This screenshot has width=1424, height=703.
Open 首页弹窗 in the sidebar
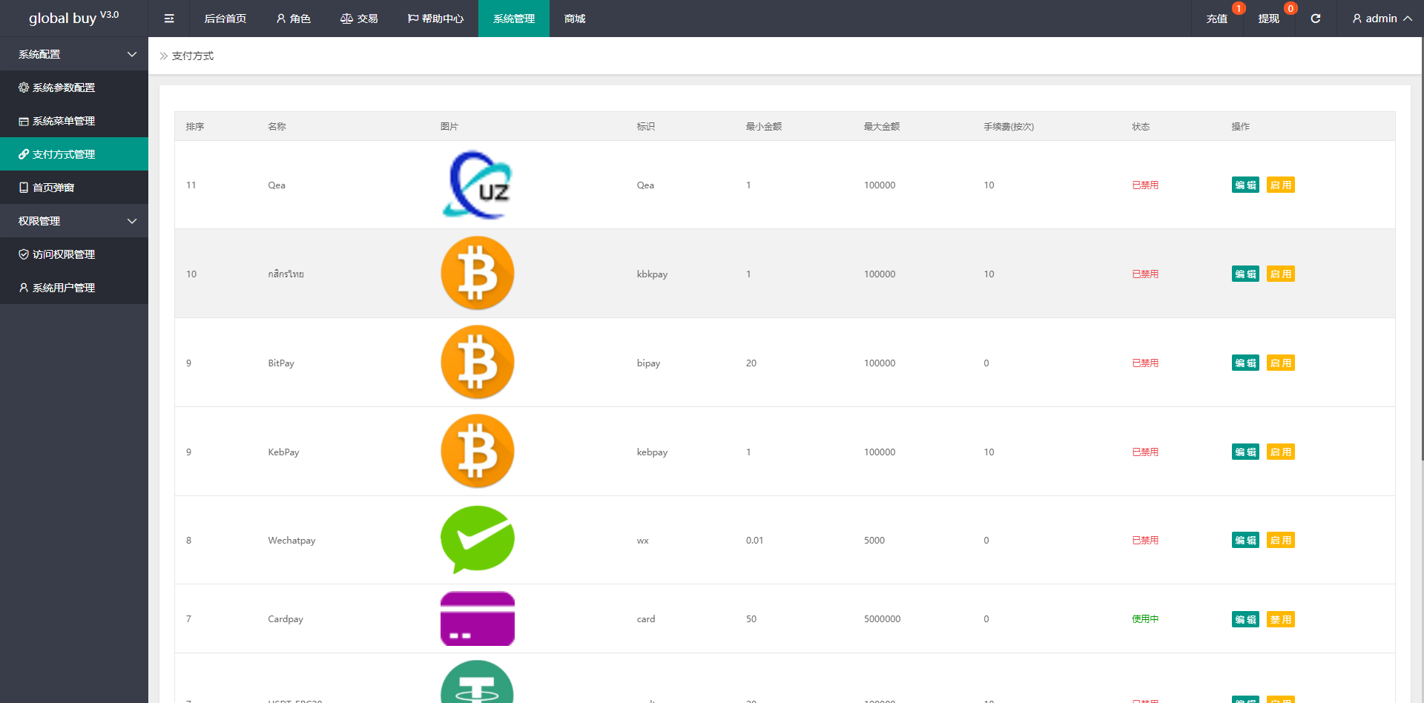click(74, 188)
